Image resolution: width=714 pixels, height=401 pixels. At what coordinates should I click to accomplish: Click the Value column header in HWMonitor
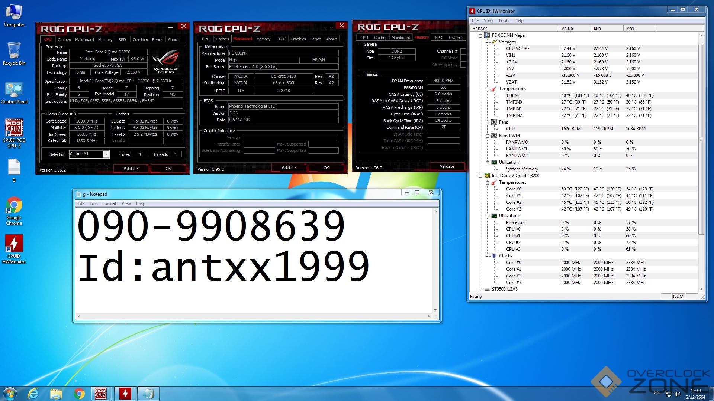click(575, 29)
